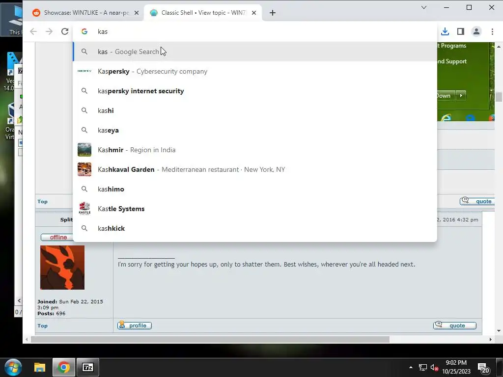Click the lower quote button

(454, 325)
